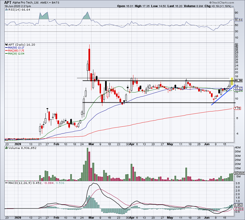Click the up-arrow triangle after Chg value
Screen dimensions: 245x220
pyautogui.click(x=233, y=6)
